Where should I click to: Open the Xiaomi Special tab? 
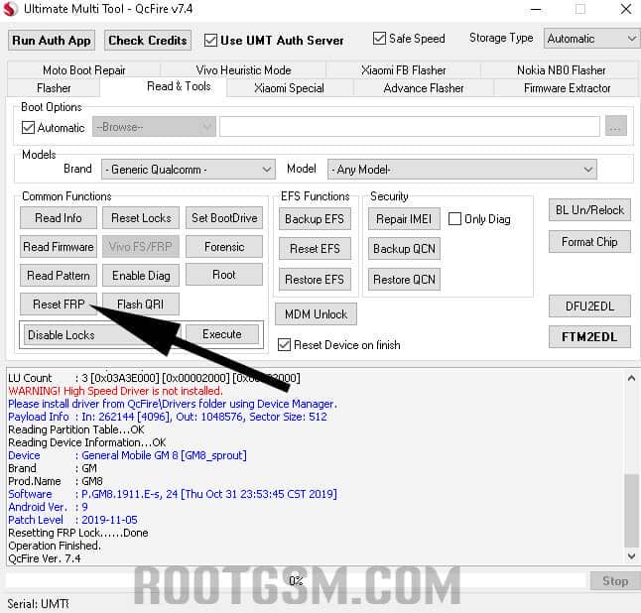click(x=290, y=88)
